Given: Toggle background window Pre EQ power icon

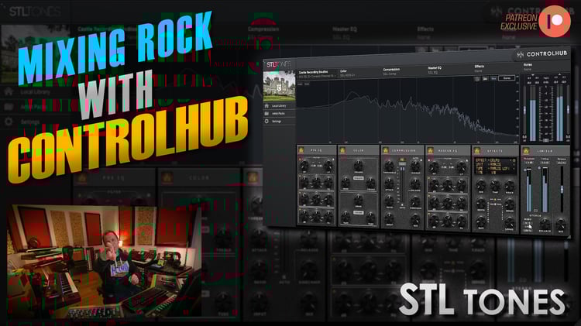Looking at the screenshot, I should pyautogui.click(x=82, y=178).
